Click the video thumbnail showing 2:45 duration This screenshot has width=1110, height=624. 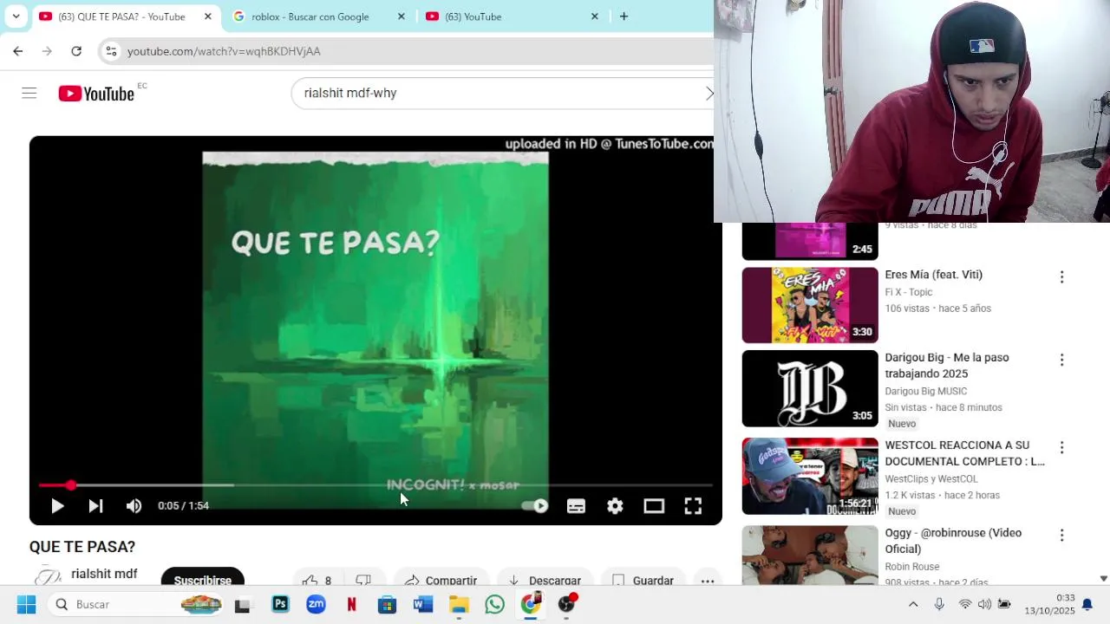pyautogui.click(x=810, y=241)
